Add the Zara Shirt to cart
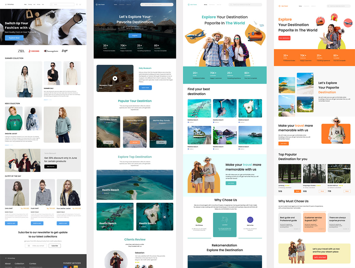 coord(11,223)
